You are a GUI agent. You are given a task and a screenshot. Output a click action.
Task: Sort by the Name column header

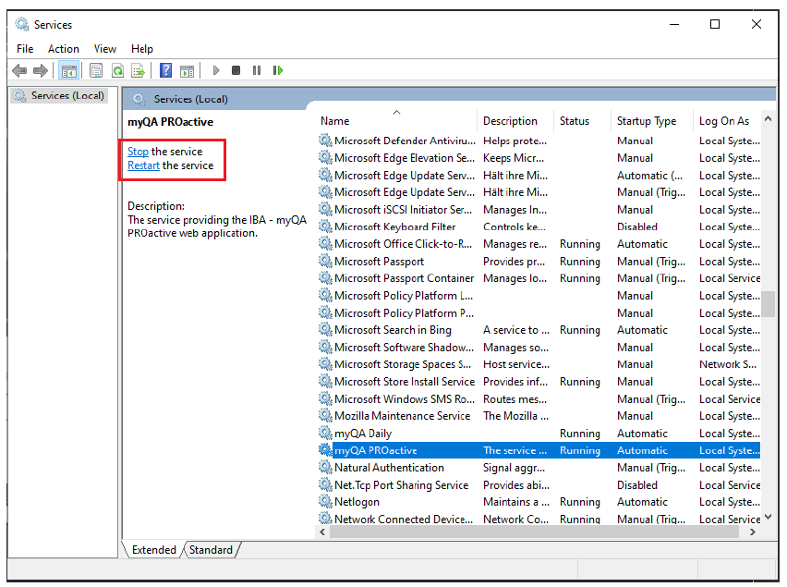(396, 121)
